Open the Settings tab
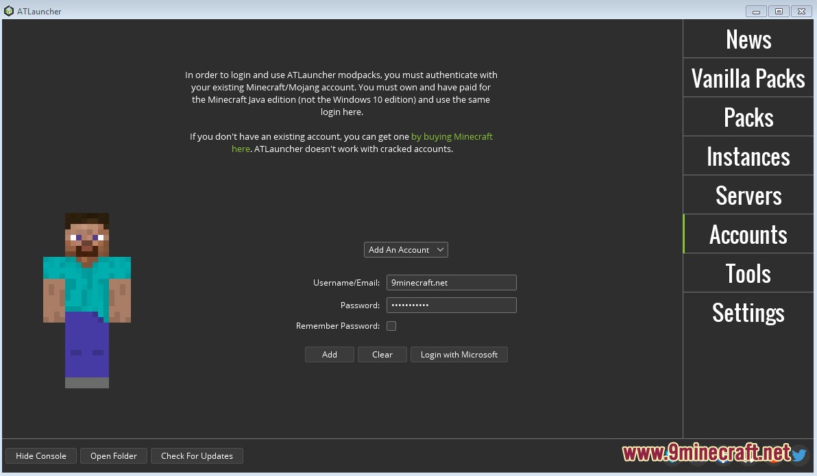This screenshot has height=476, width=817. 748,312
